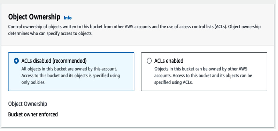Screen dimensions: 278x131
Task: Select the ACLs enabled radio button
Action: (149, 61)
